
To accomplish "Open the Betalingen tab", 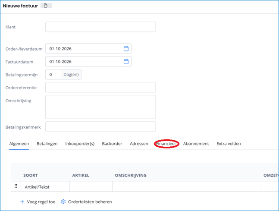I will coord(47,144).
